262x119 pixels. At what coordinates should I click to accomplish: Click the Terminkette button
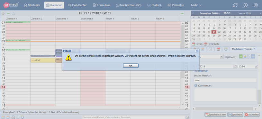click(x=212, y=44)
